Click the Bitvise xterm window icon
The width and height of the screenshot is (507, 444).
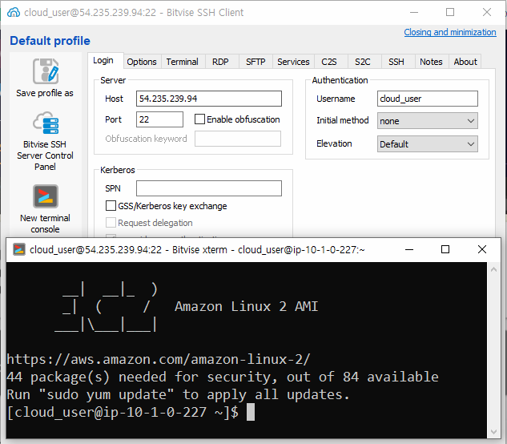coord(19,249)
